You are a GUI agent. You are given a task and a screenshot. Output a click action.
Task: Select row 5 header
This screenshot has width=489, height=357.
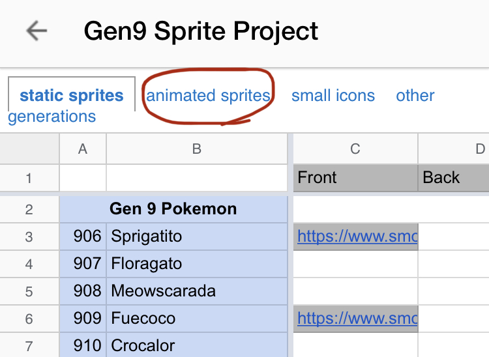point(29,291)
